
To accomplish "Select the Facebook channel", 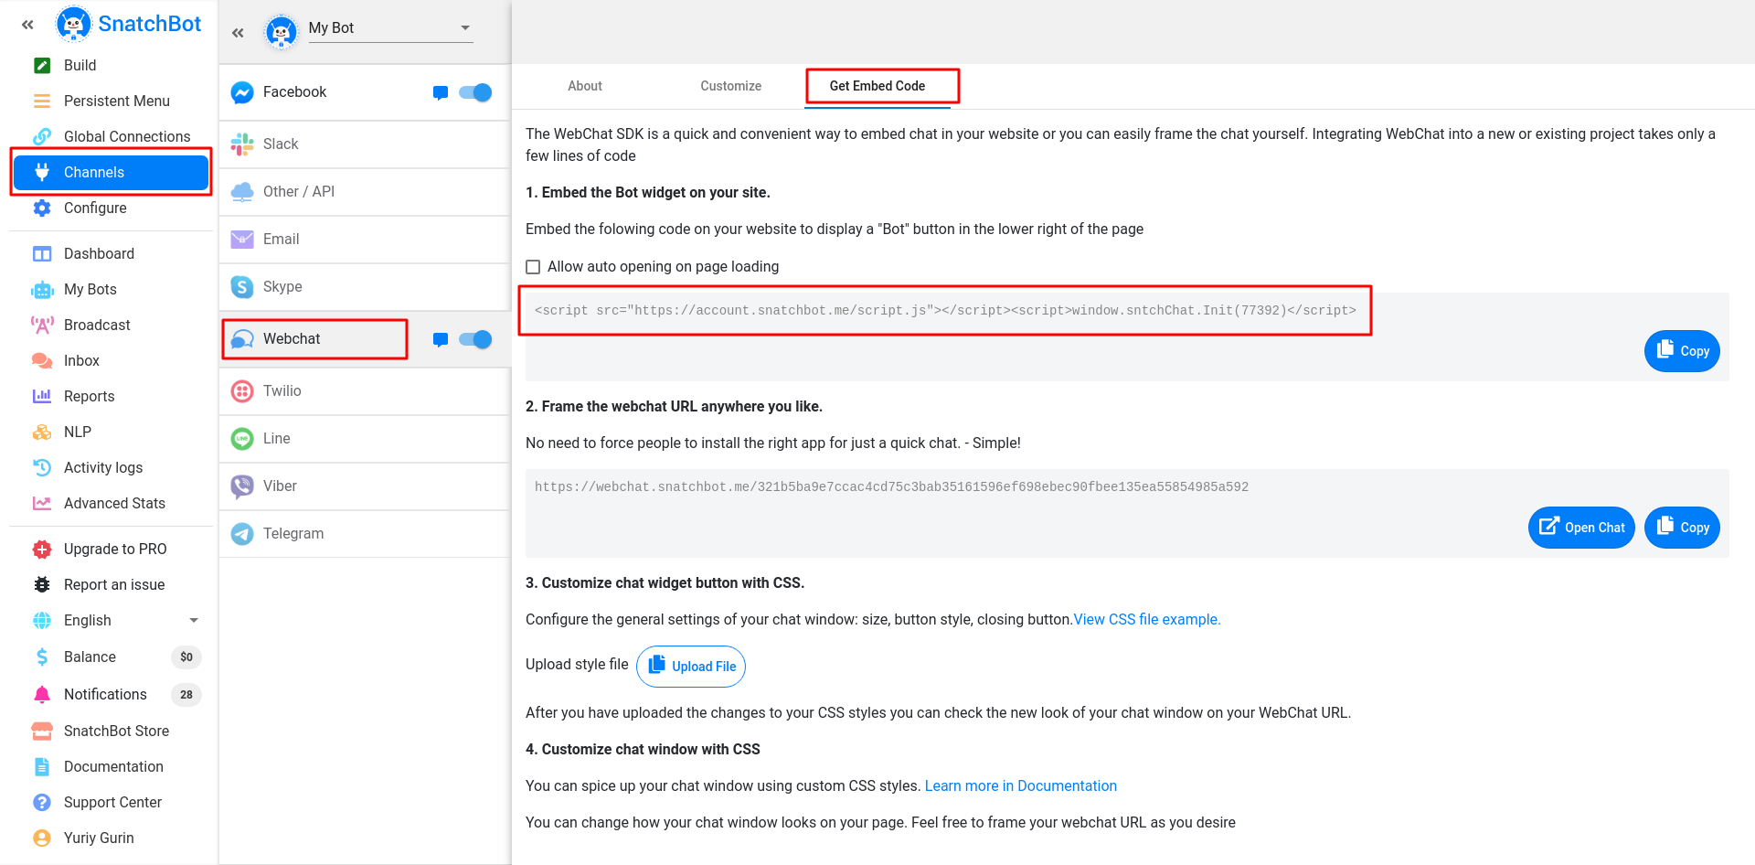I will tap(364, 92).
